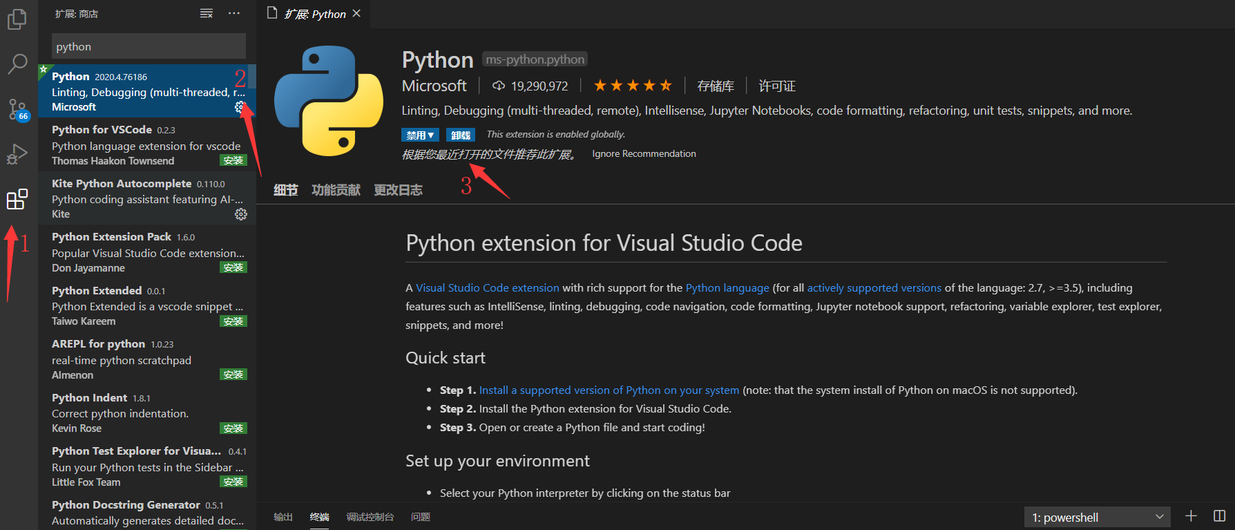Install the Python Extended extension
The height and width of the screenshot is (530, 1235).
[233, 321]
